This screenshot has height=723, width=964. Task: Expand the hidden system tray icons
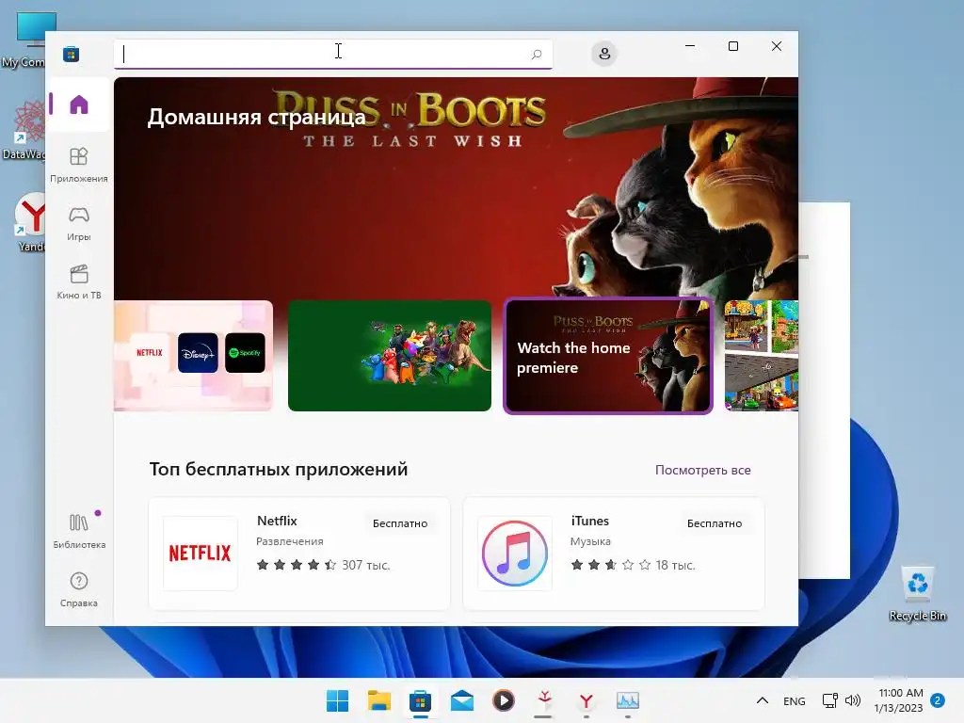pyautogui.click(x=763, y=700)
